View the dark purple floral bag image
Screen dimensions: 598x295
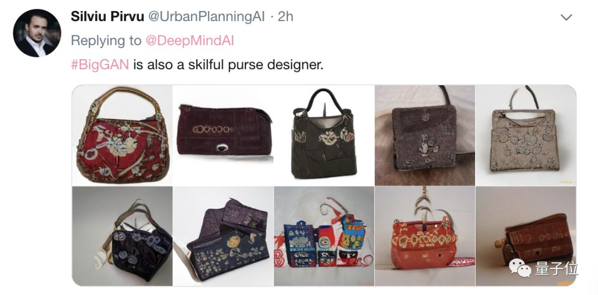coord(122,236)
